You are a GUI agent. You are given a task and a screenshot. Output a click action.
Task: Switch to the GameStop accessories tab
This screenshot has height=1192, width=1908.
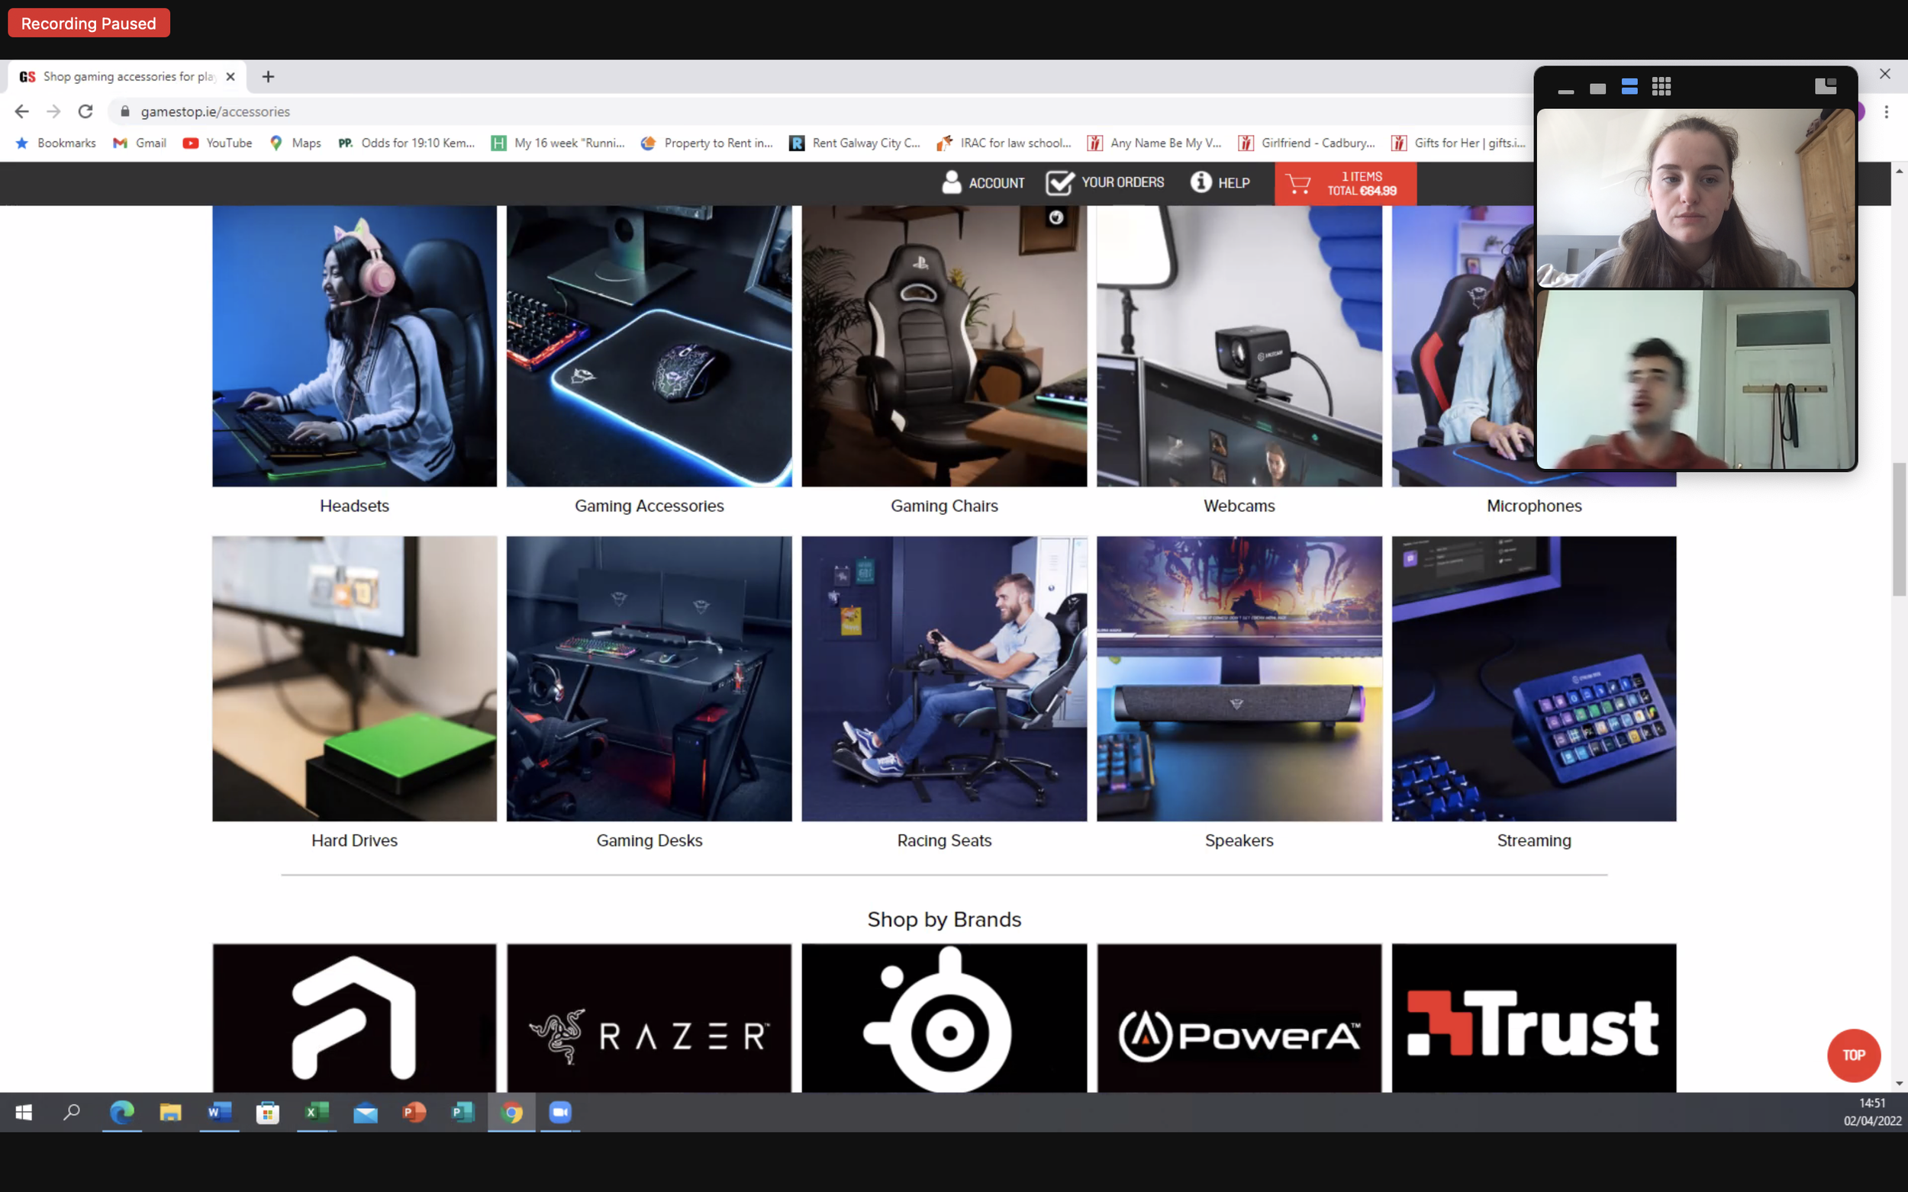coord(126,76)
